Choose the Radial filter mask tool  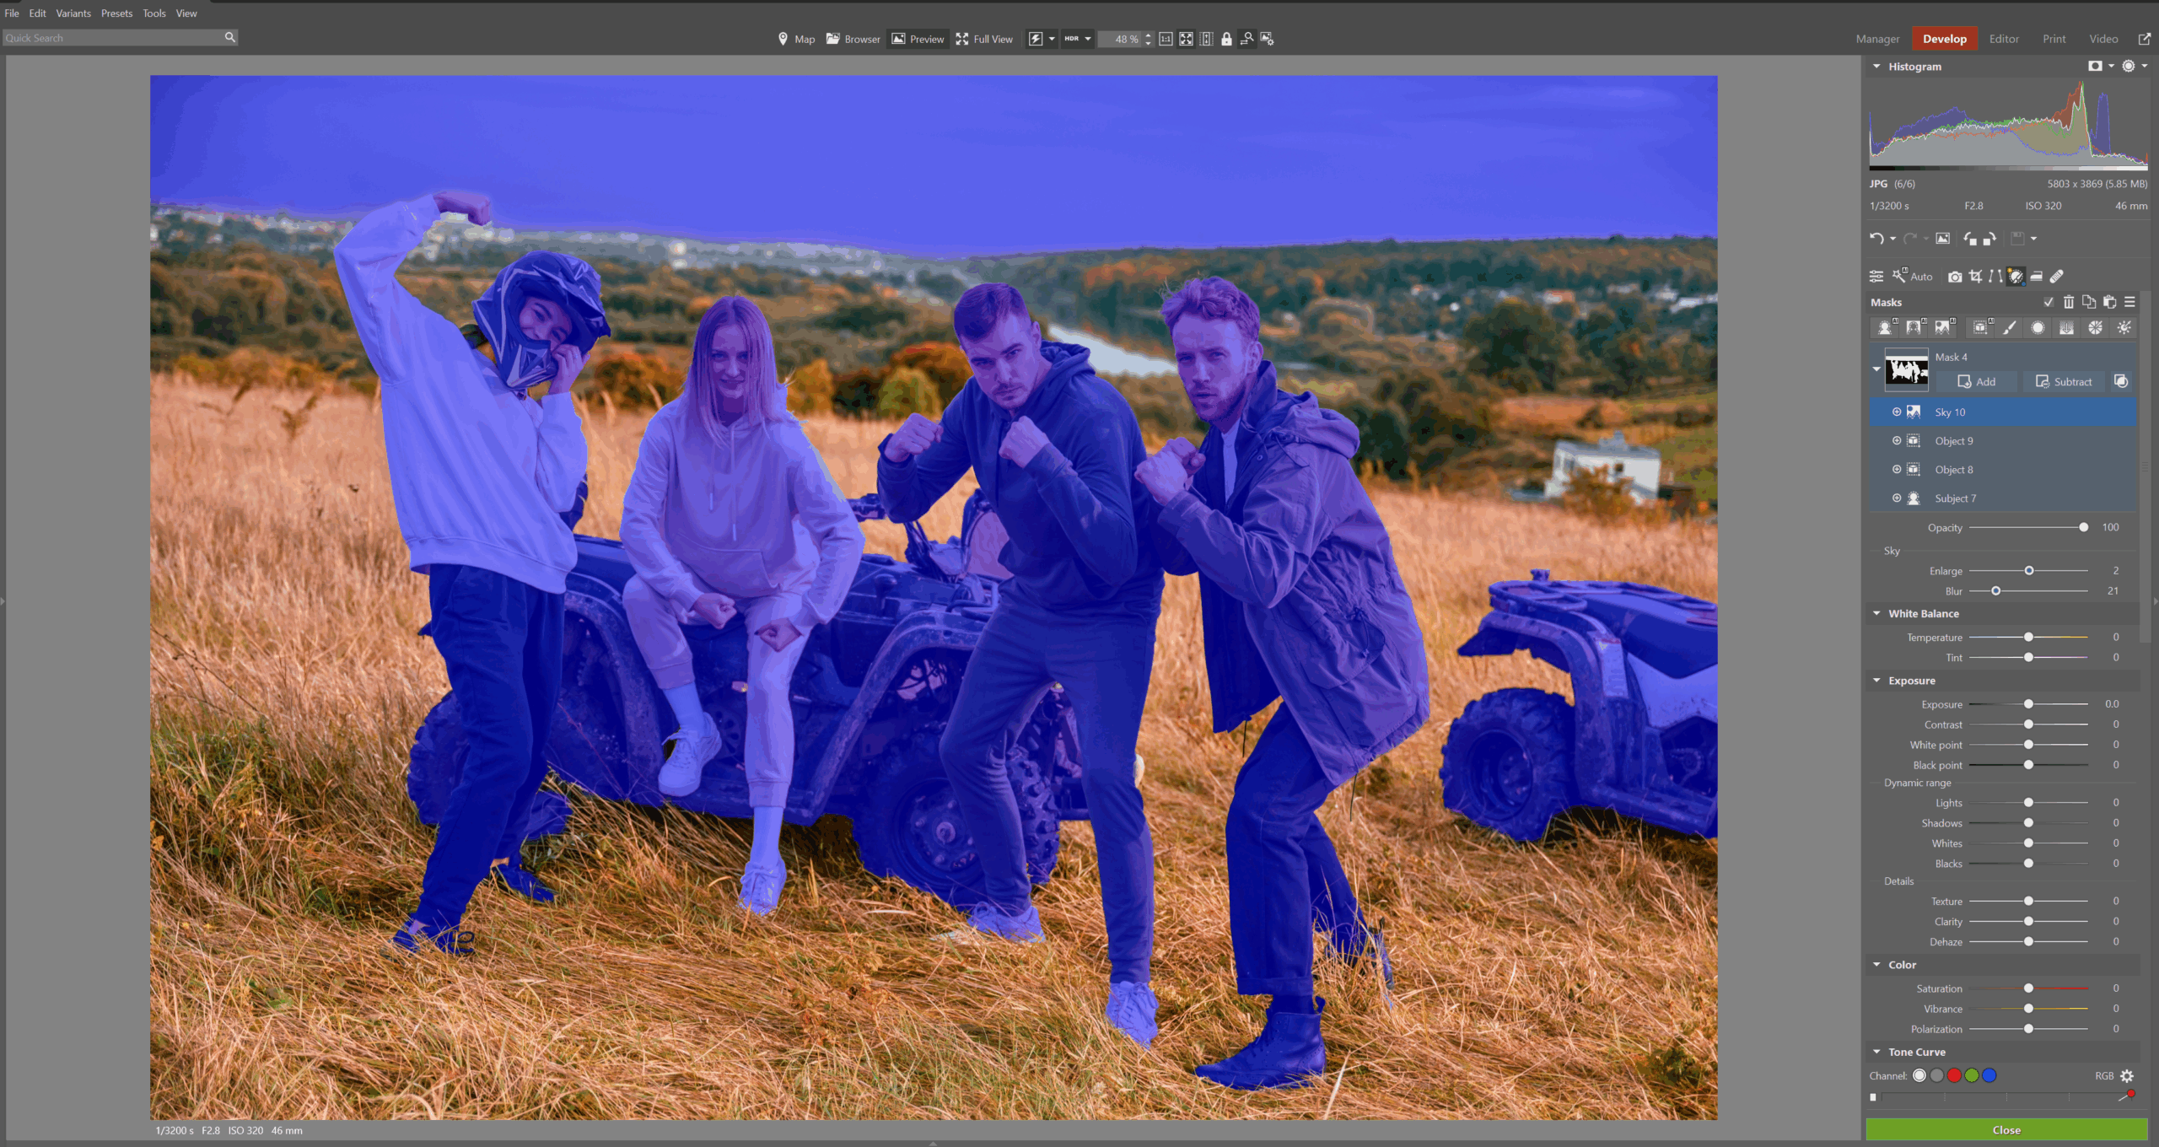2038,328
